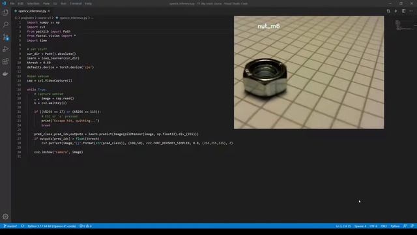Screen dimensions: 417x235
Task: Click the minimap code overview
Action: pos(404,25)
